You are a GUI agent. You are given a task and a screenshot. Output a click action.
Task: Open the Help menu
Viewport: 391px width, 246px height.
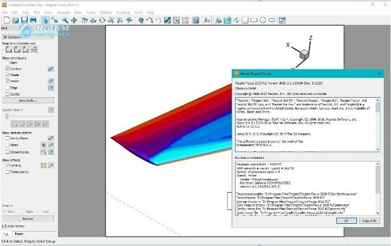150,12
